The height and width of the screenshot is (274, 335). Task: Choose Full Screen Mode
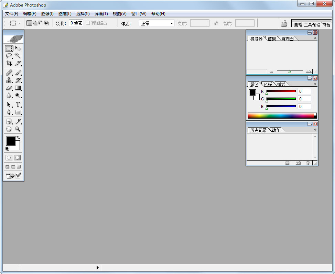(x=19, y=167)
